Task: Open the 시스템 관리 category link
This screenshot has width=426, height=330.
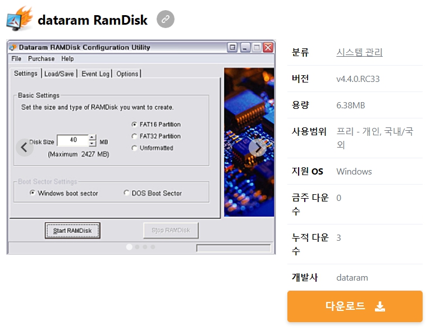Action: click(359, 52)
